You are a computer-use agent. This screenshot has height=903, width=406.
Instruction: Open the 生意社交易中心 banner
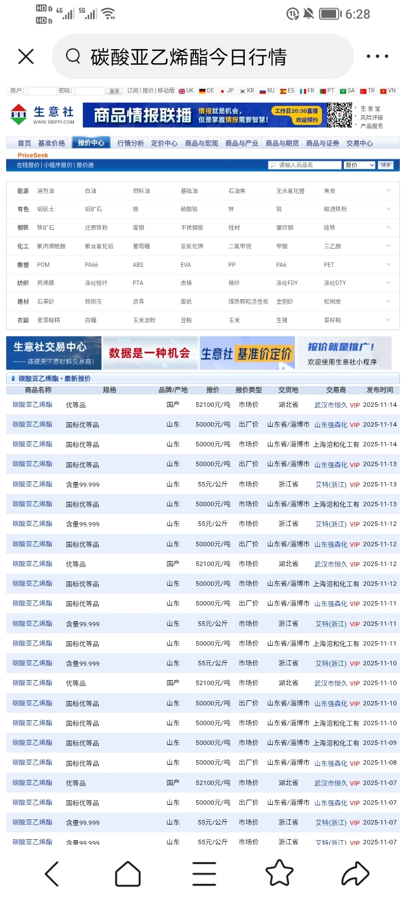click(x=54, y=353)
